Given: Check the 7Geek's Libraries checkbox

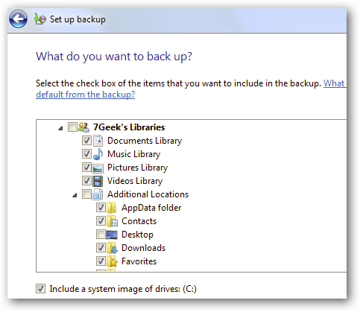Looking at the screenshot, I should tap(72, 127).
